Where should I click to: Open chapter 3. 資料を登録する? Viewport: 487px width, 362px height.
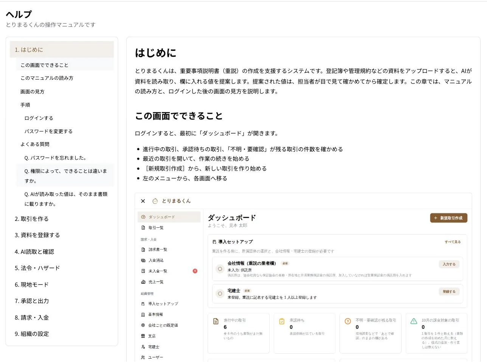[62, 235]
